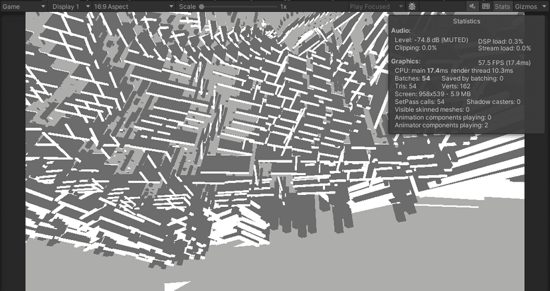This screenshot has height=291, width=550.
Task: Open the Game view type dropdown
Action: [x=23, y=7]
